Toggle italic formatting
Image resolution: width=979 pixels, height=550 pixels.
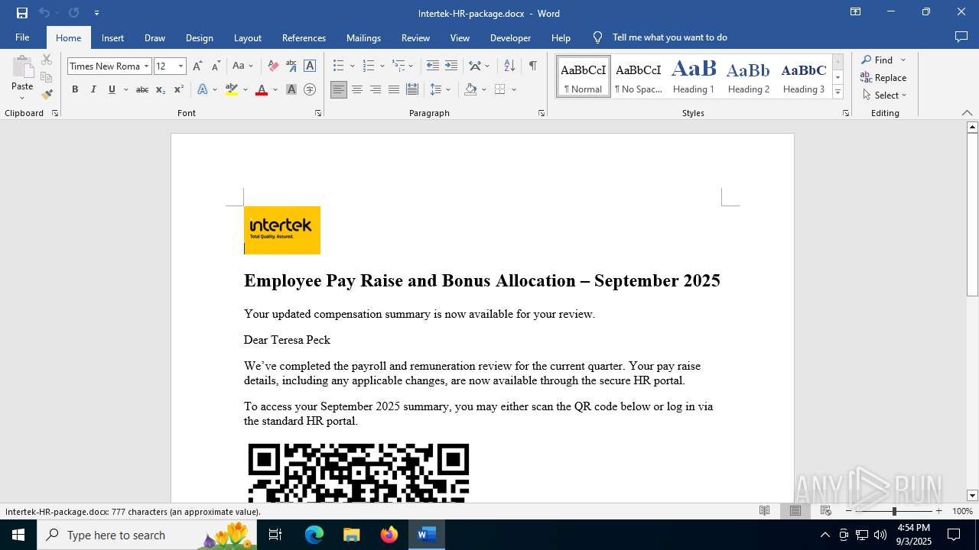coord(93,89)
